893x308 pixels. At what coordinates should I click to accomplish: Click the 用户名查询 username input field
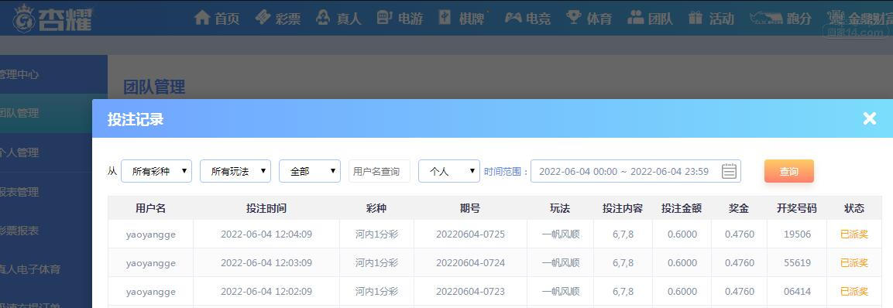click(380, 171)
